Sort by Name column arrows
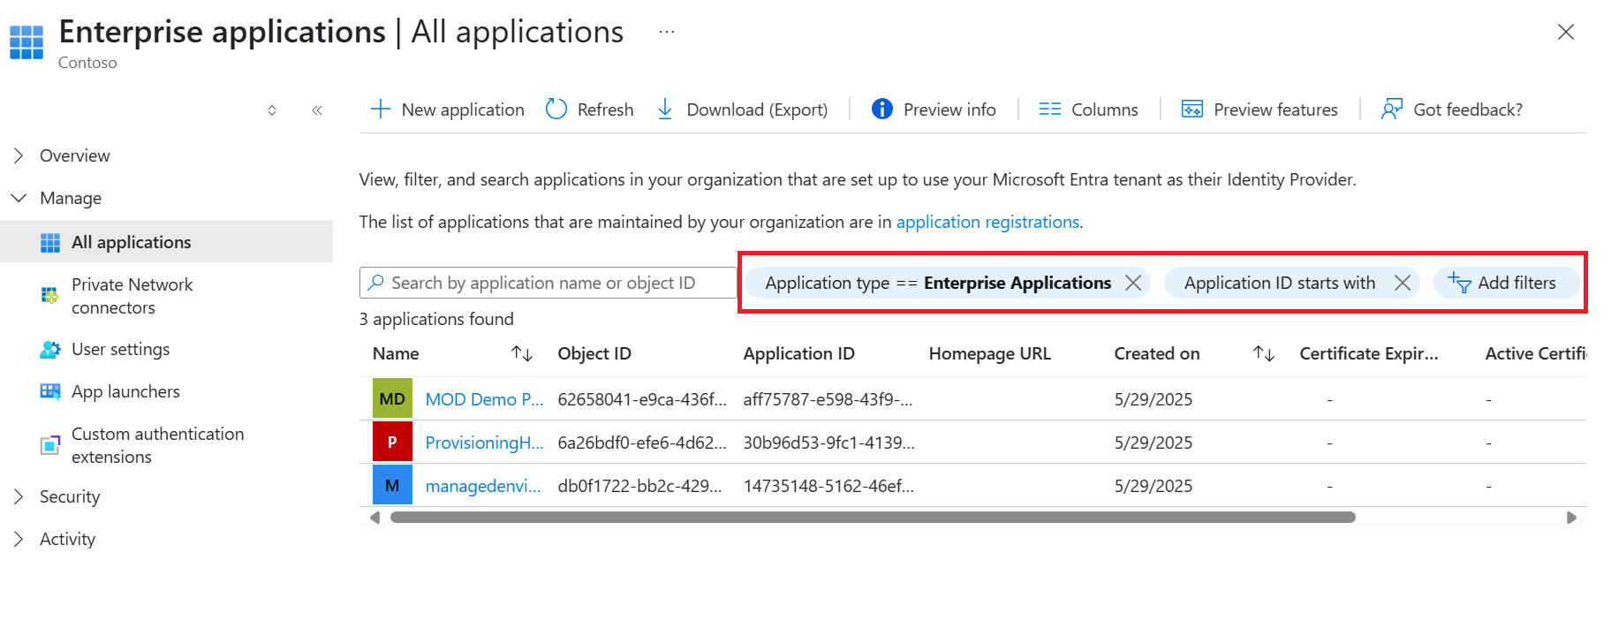 tap(522, 353)
